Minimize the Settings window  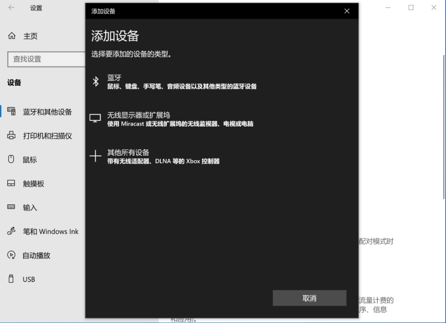[x=388, y=8]
